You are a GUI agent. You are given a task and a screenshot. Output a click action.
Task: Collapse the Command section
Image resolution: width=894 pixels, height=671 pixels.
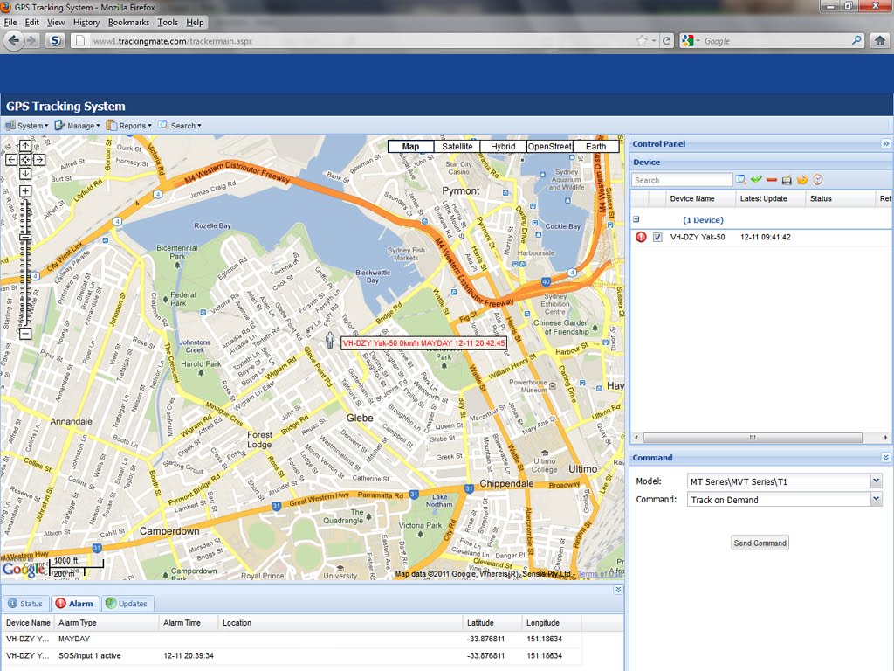pyautogui.click(x=885, y=458)
